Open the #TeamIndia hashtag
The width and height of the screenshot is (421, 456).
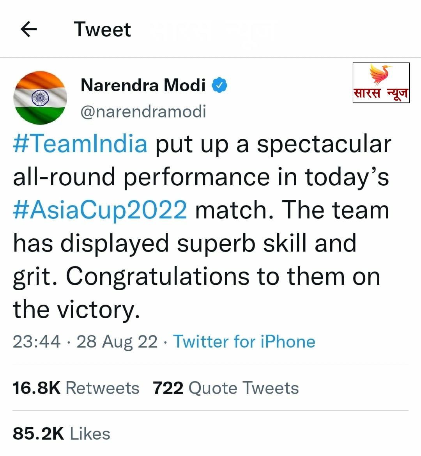pos(80,144)
